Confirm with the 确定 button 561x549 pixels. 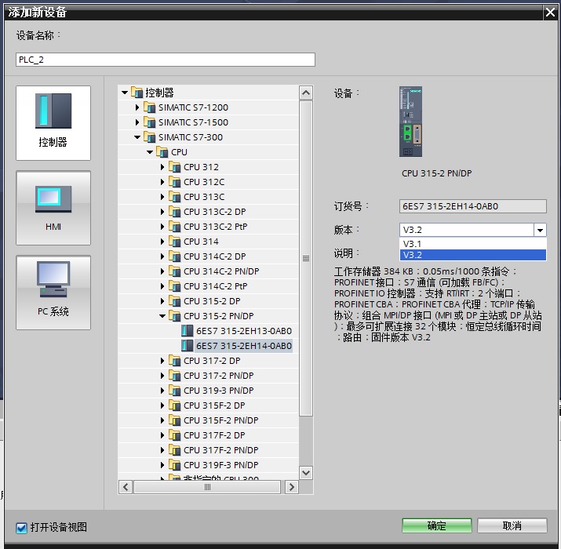tap(436, 526)
